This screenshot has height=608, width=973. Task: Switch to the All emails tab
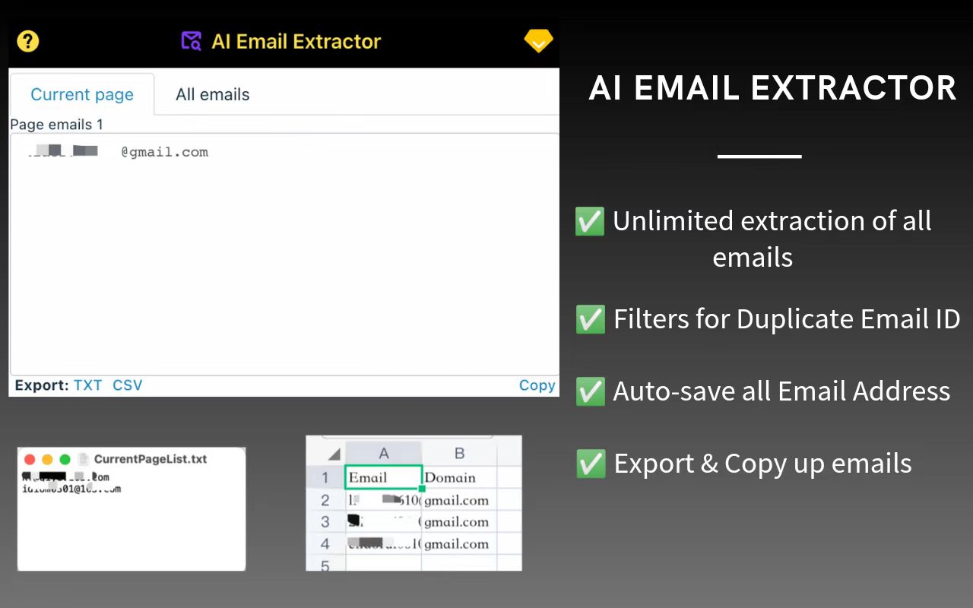pyautogui.click(x=212, y=94)
